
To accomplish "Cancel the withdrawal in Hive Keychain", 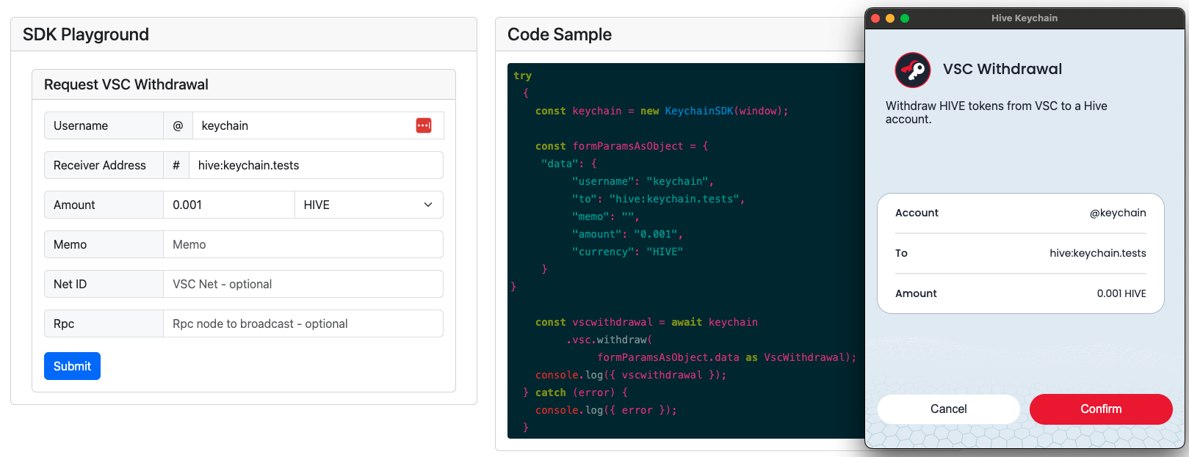I will click(x=949, y=409).
